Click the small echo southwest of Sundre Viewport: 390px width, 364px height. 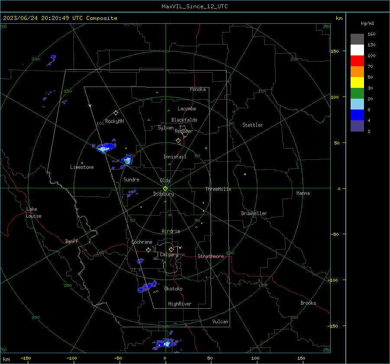[x=132, y=193]
